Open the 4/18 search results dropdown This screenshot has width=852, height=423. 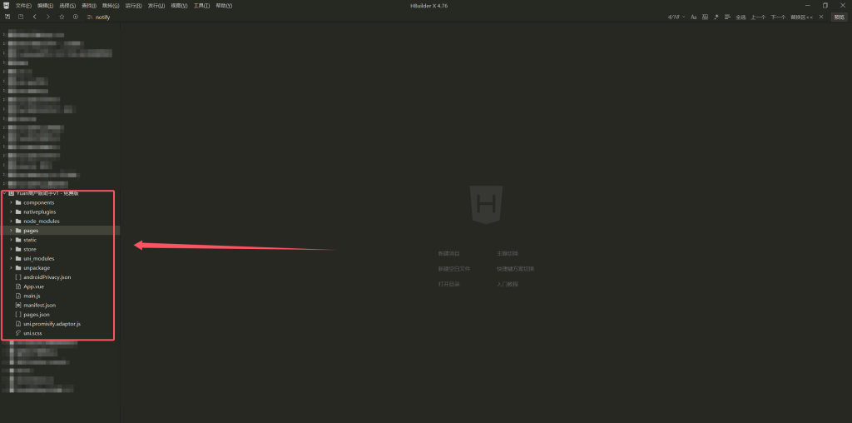tap(676, 17)
